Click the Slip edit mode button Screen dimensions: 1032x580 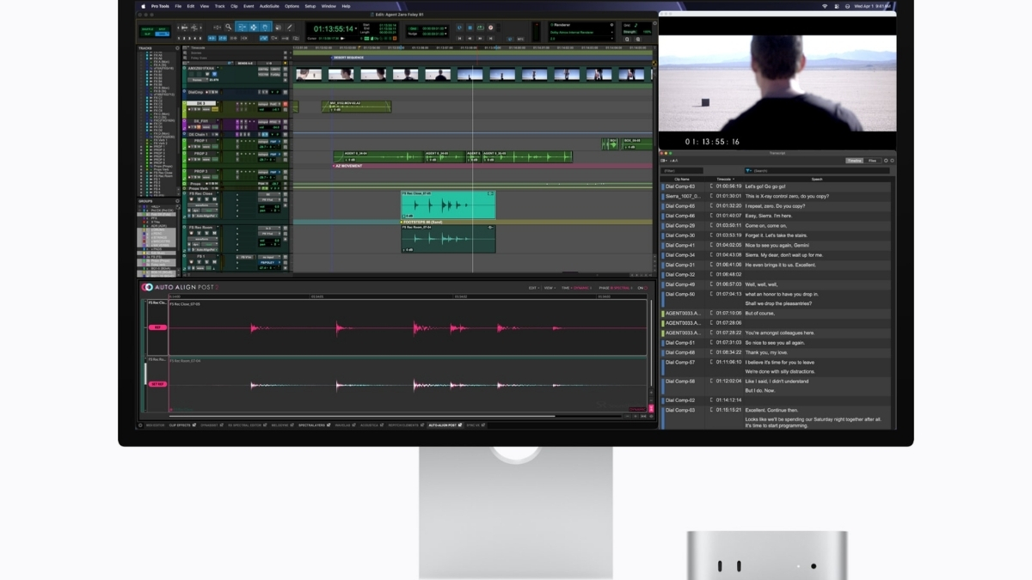click(147, 34)
